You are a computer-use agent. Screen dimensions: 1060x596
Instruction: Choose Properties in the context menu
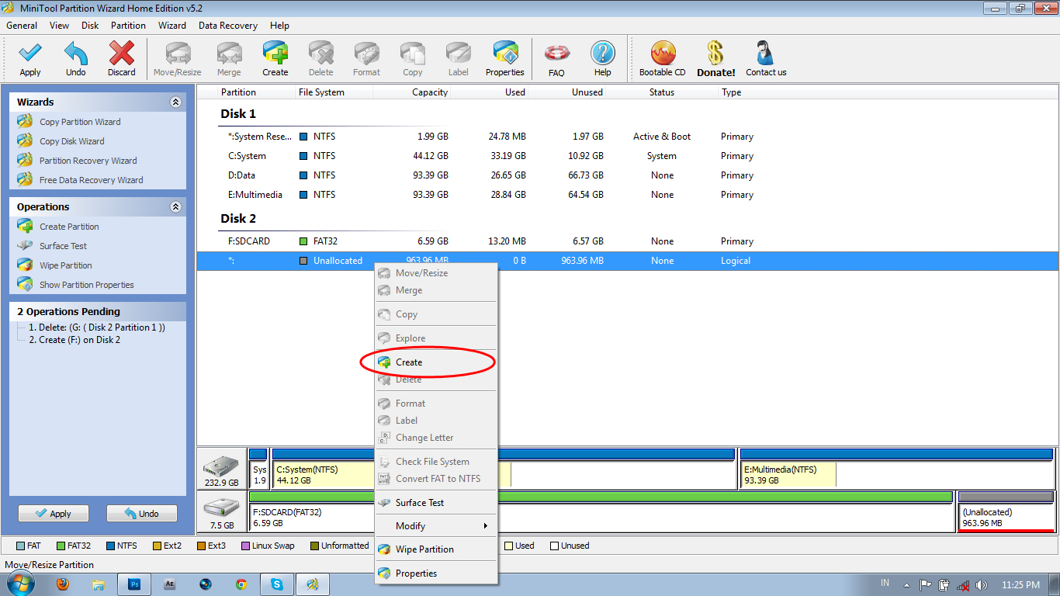click(436, 573)
